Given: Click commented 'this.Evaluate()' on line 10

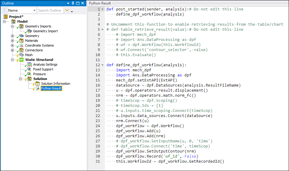Looking at the screenshot, I should 138,55.
